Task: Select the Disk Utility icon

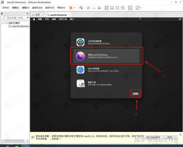Action: click(x=81, y=84)
